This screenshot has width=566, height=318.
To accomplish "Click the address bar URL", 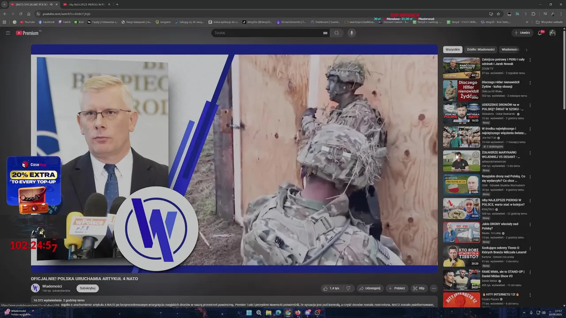I will 66,14.
